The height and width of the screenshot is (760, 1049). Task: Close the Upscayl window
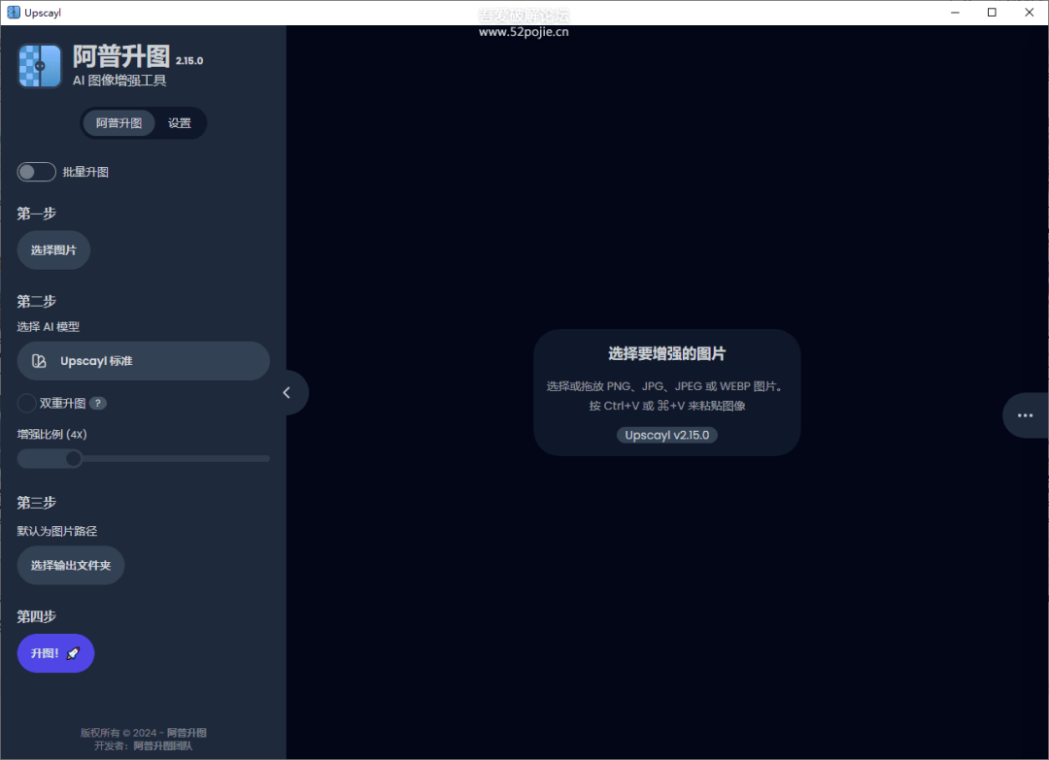click(1029, 12)
